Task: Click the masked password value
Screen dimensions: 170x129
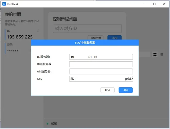Action: [13, 51]
